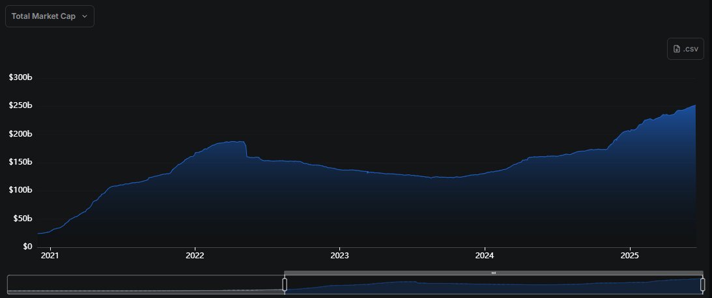This screenshot has height=298, width=712.
Task: Click the 2025 x-axis label
Action: pyautogui.click(x=630, y=255)
